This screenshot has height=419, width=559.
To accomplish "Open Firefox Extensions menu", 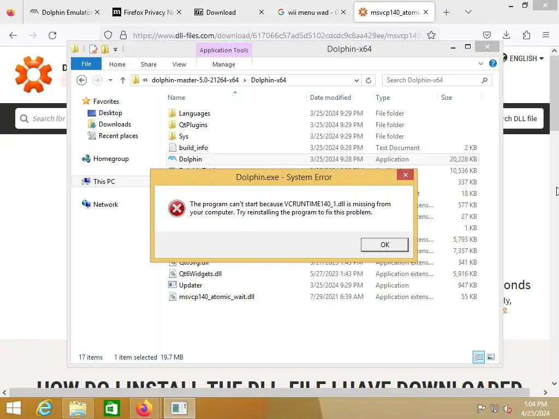I will tap(526, 35).
